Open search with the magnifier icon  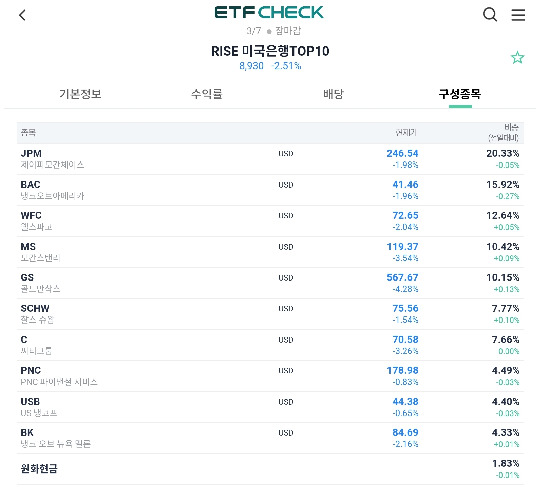(x=490, y=15)
